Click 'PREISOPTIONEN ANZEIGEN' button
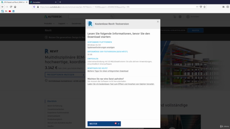 [x=65, y=75]
